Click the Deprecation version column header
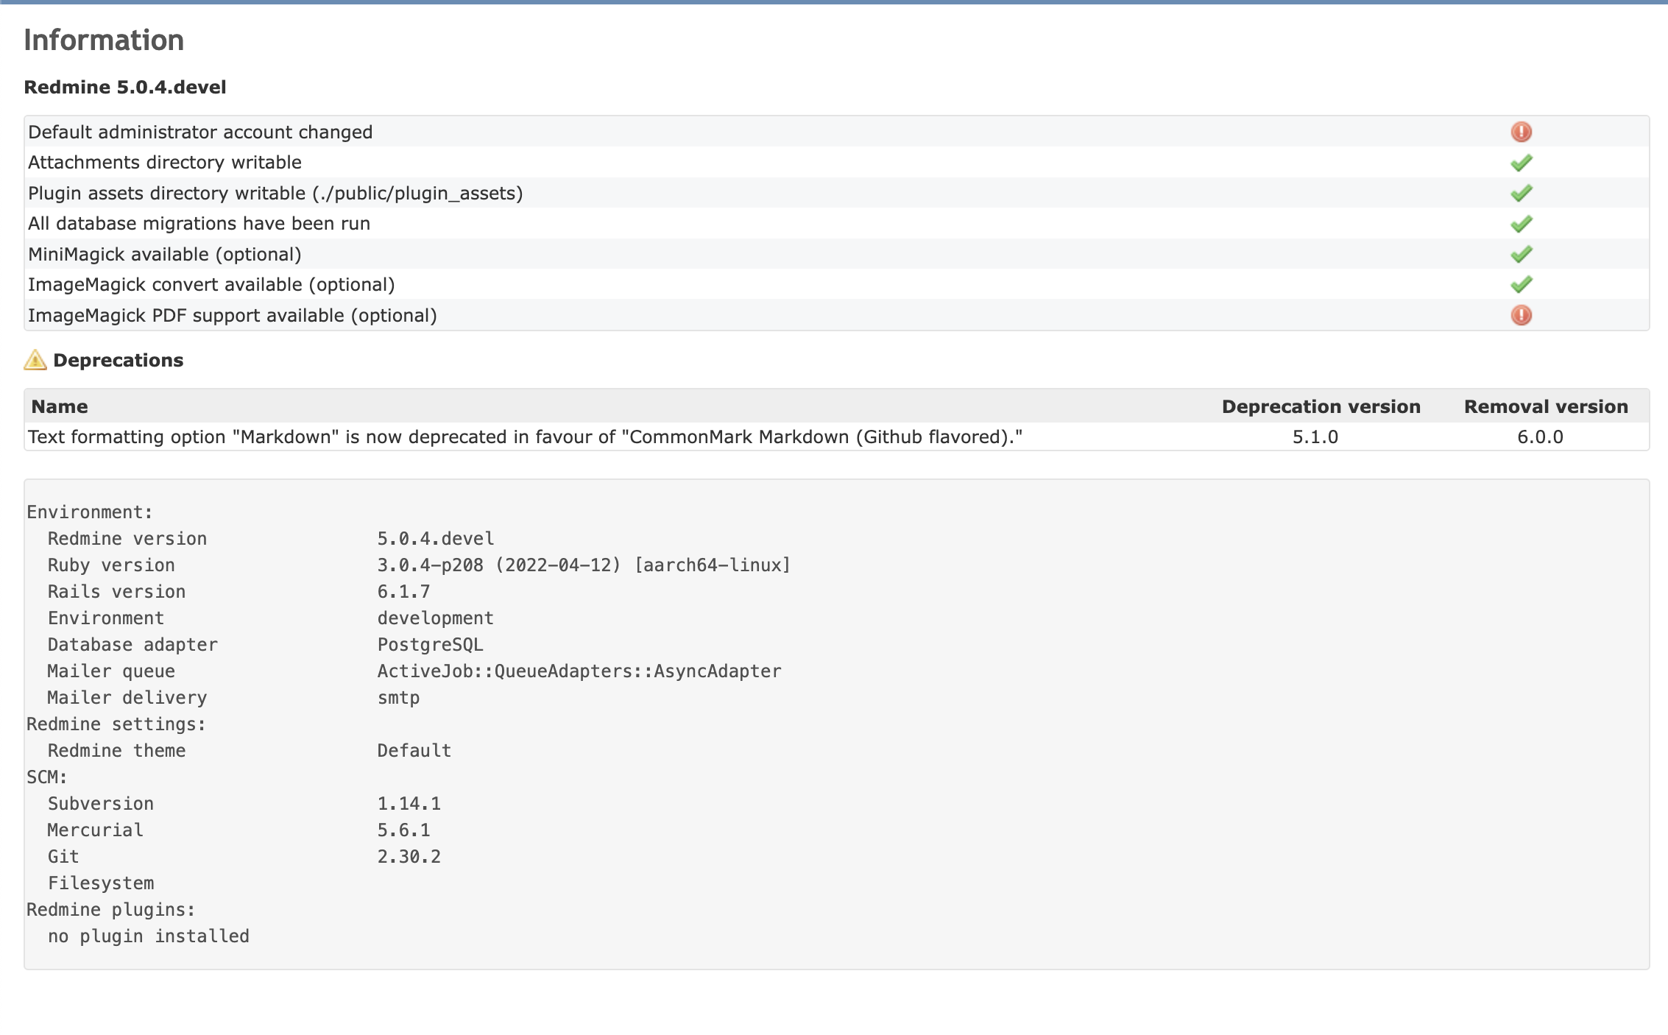 (1321, 406)
